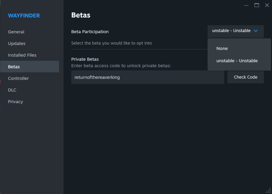Click the Check Code button
272x194 pixels.
tap(245, 77)
